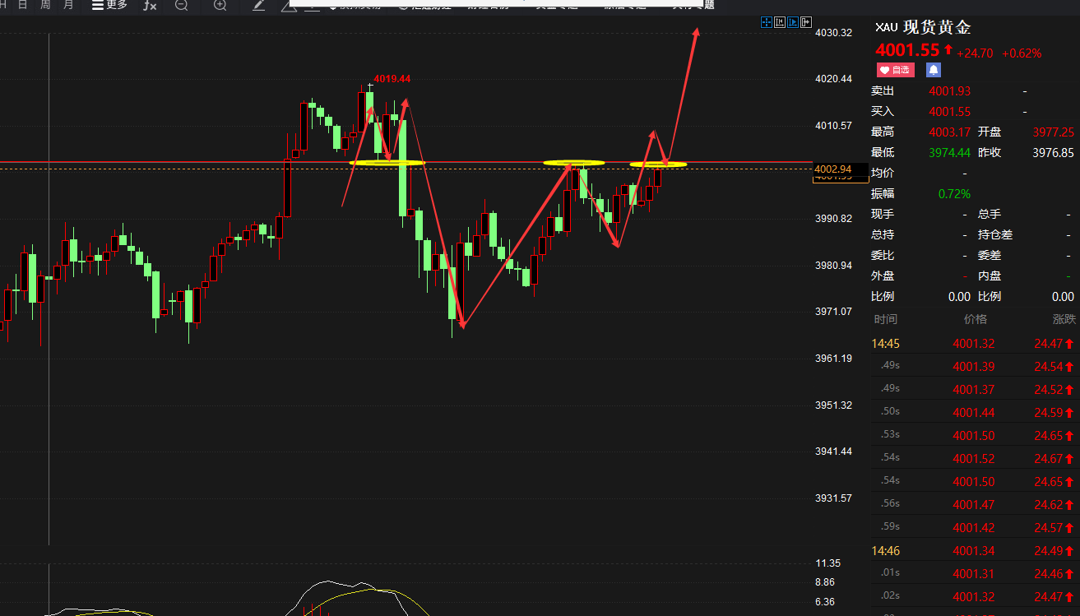The height and width of the screenshot is (616, 1080).
Task: Click the 最高 value 4003.17
Action: tap(950, 132)
